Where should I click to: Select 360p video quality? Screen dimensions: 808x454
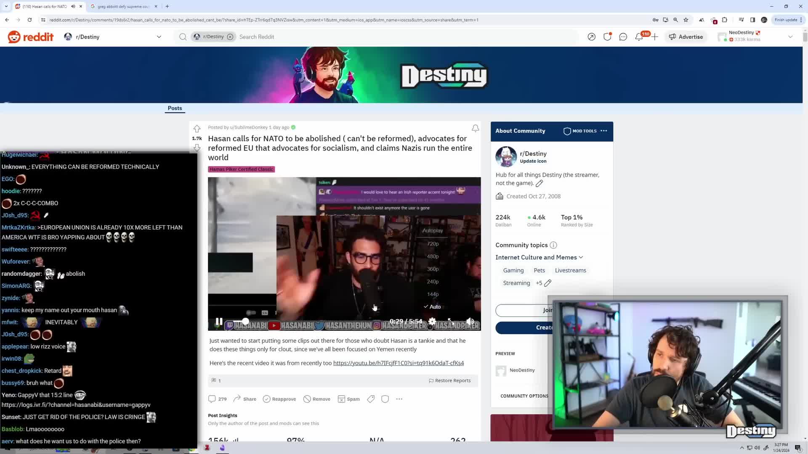pyautogui.click(x=433, y=269)
